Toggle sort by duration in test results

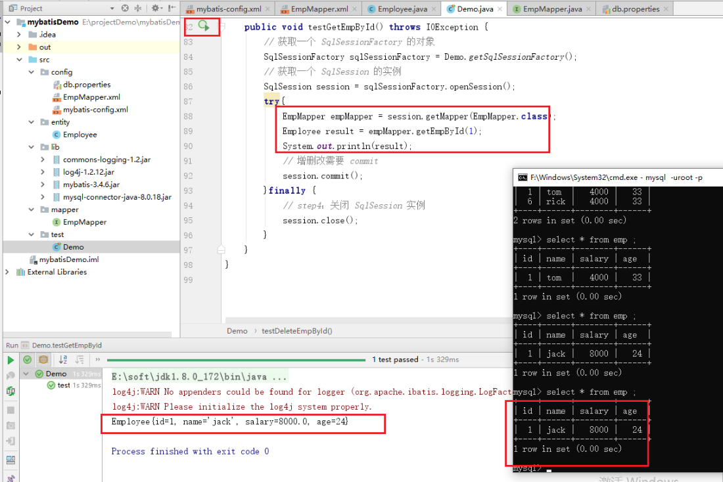[x=80, y=359]
